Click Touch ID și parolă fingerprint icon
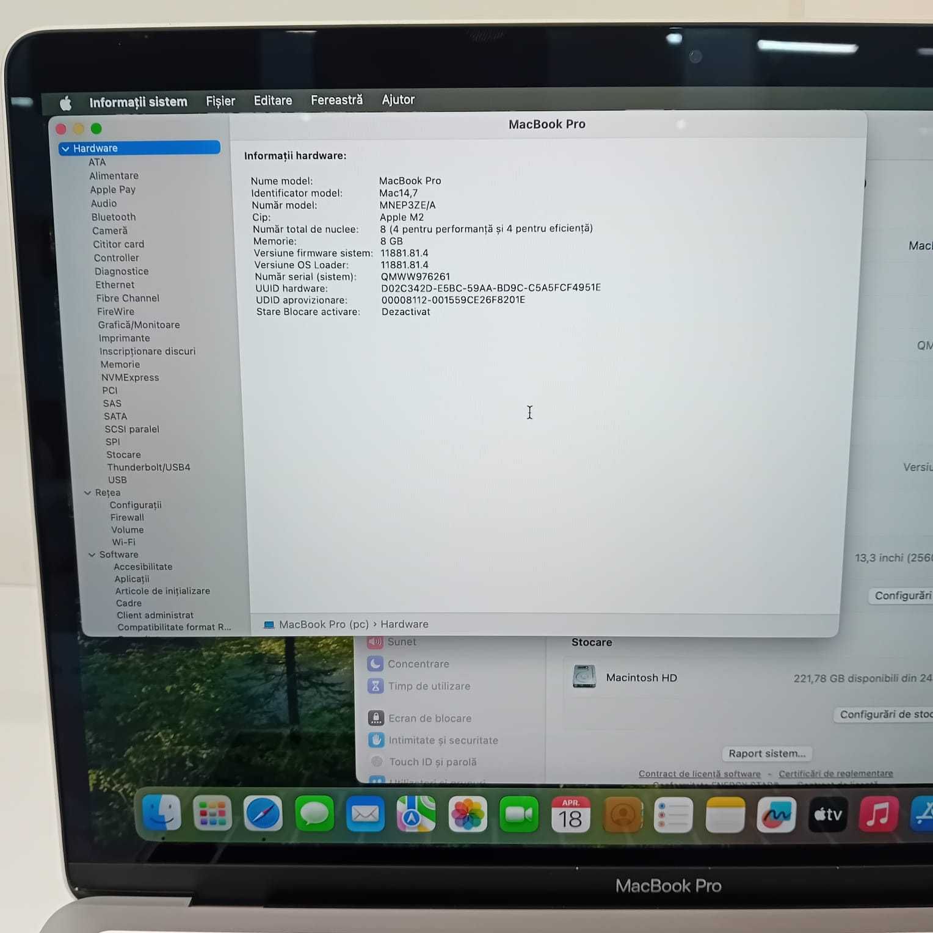This screenshot has width=933, height=933. (377, 761)
